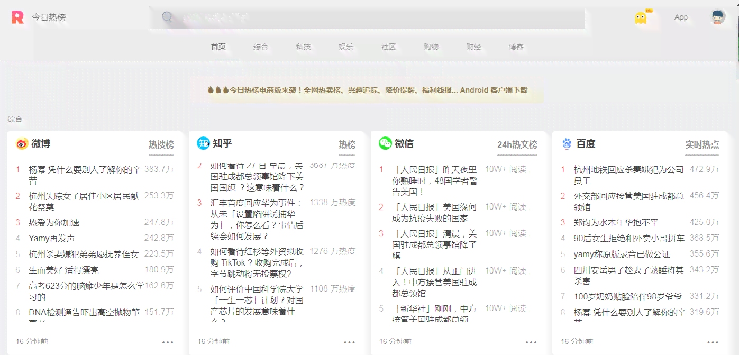Screen dimensions: 739x355
Task: Click the Weibo logo icon
Action: (x=22, y=143)
